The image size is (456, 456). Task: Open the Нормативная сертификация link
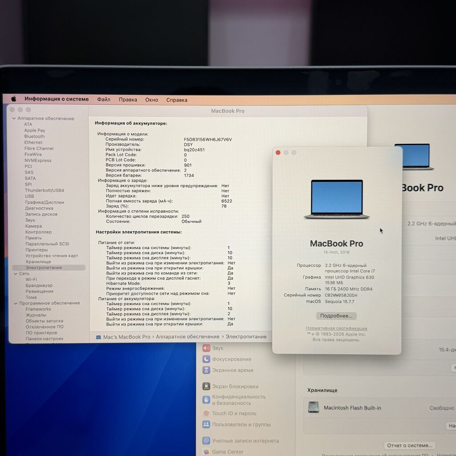click(x=336, y=328)
